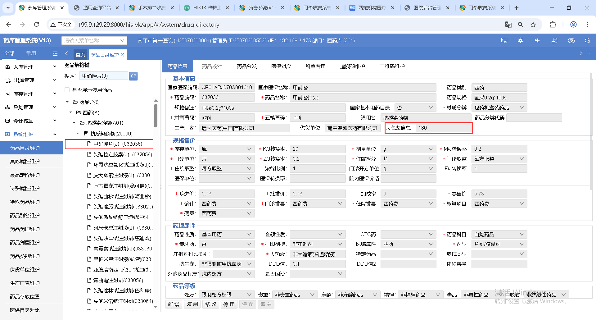Image resolution: width=596 pixels, height=320 pixels.
Task: Click the browser address bar URL
Action: (x=149, y=25)
